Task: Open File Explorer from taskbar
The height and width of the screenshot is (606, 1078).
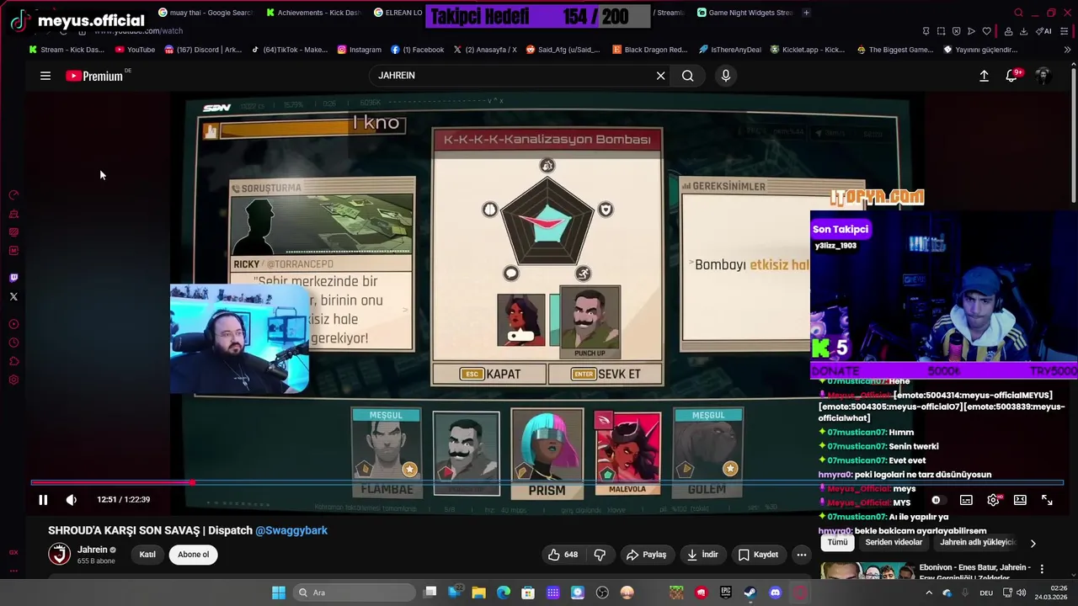Action: [478, 593]
